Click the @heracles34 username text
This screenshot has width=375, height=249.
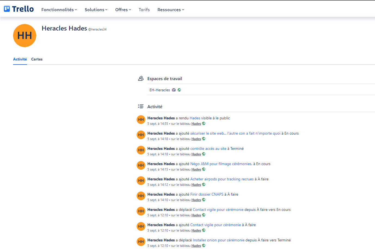(97, 29)
